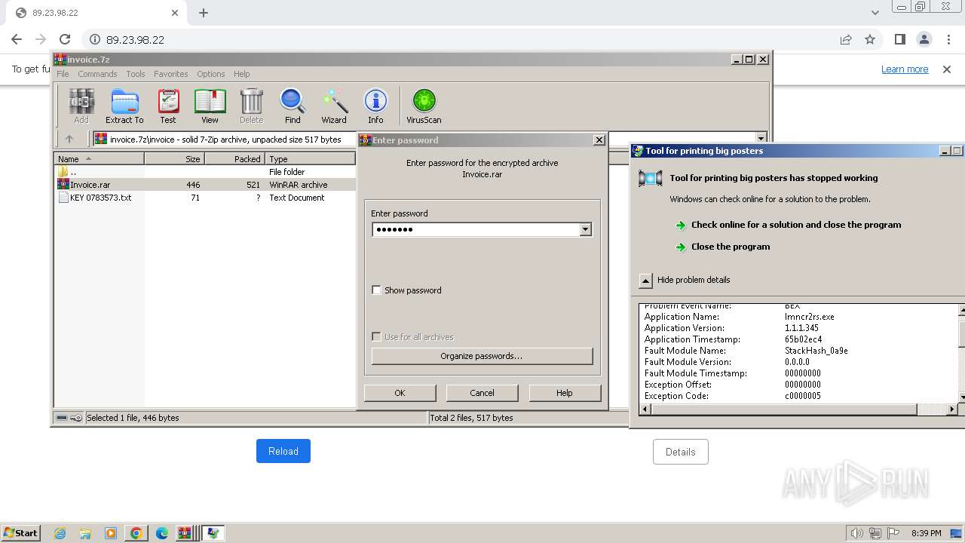Expand the WinRAR address path dropdown

click(x=761, y=139)
